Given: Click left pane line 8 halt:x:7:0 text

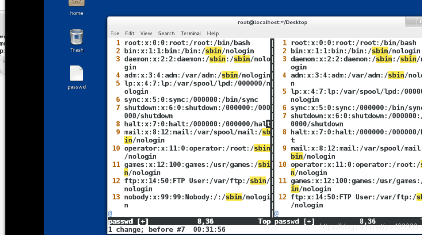Looking at the screenshot, I should pyautogui.click(x=197, y=124).
